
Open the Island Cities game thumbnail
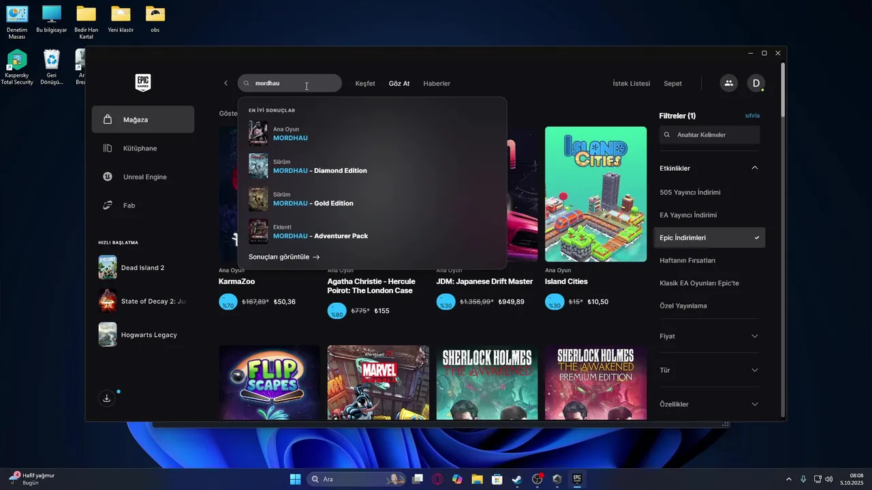click(595, 194)
